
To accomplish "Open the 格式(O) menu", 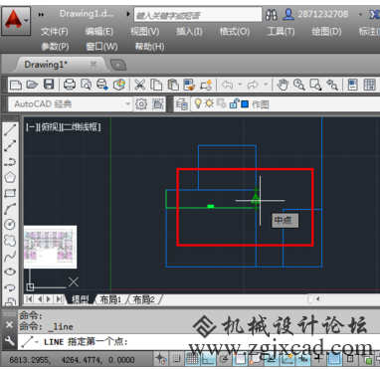I will pyautogui.click(x=235, y=32).
